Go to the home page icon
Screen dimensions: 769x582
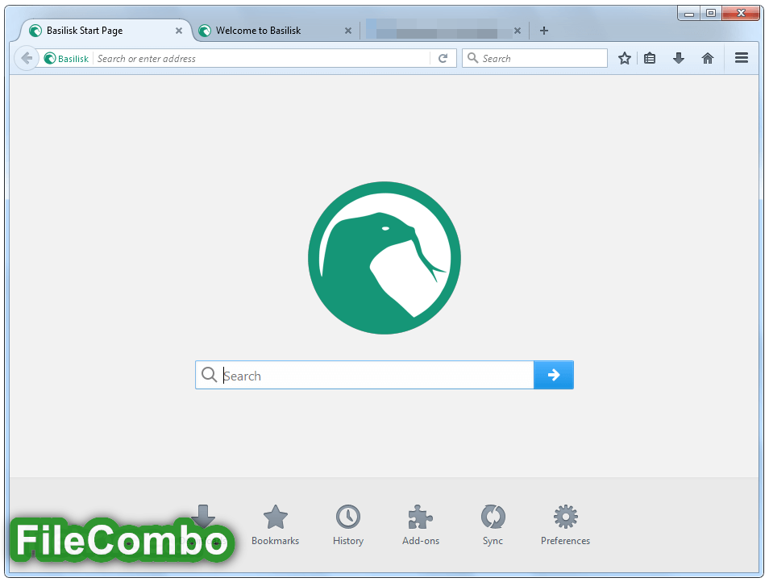click(707, 58)
